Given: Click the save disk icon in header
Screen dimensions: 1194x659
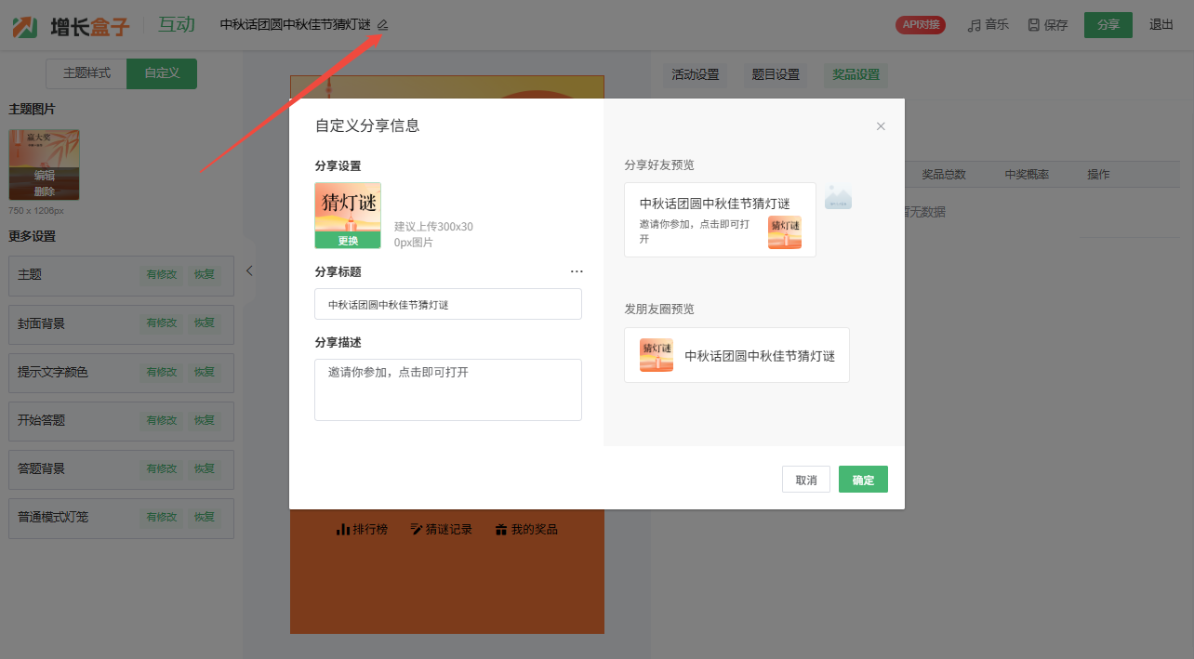Looking at the screenshot, I should pyautogui.click(x=1033, y=25).
